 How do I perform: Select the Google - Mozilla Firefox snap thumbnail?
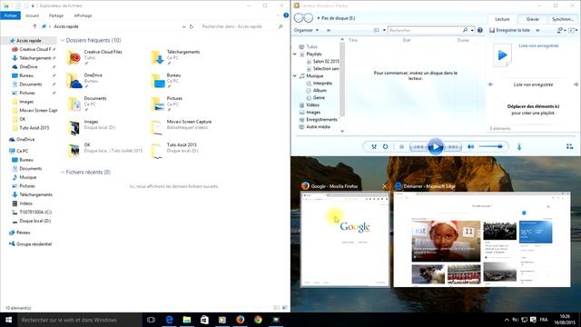tap(345, 239)
